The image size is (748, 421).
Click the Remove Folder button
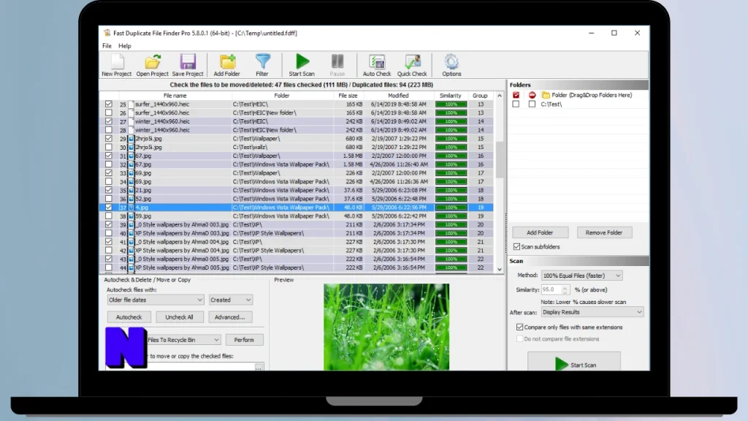tap(604, 232)
